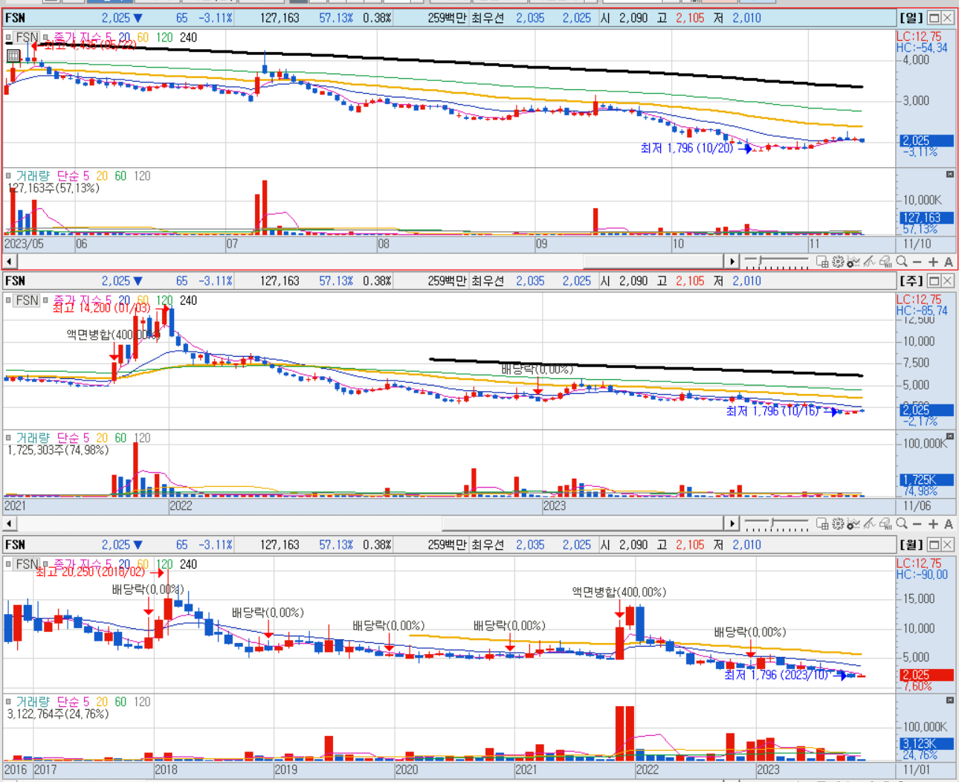Click the layout split icon in weekly chart toolbar
959x782 pixels.
coord(822,524)
